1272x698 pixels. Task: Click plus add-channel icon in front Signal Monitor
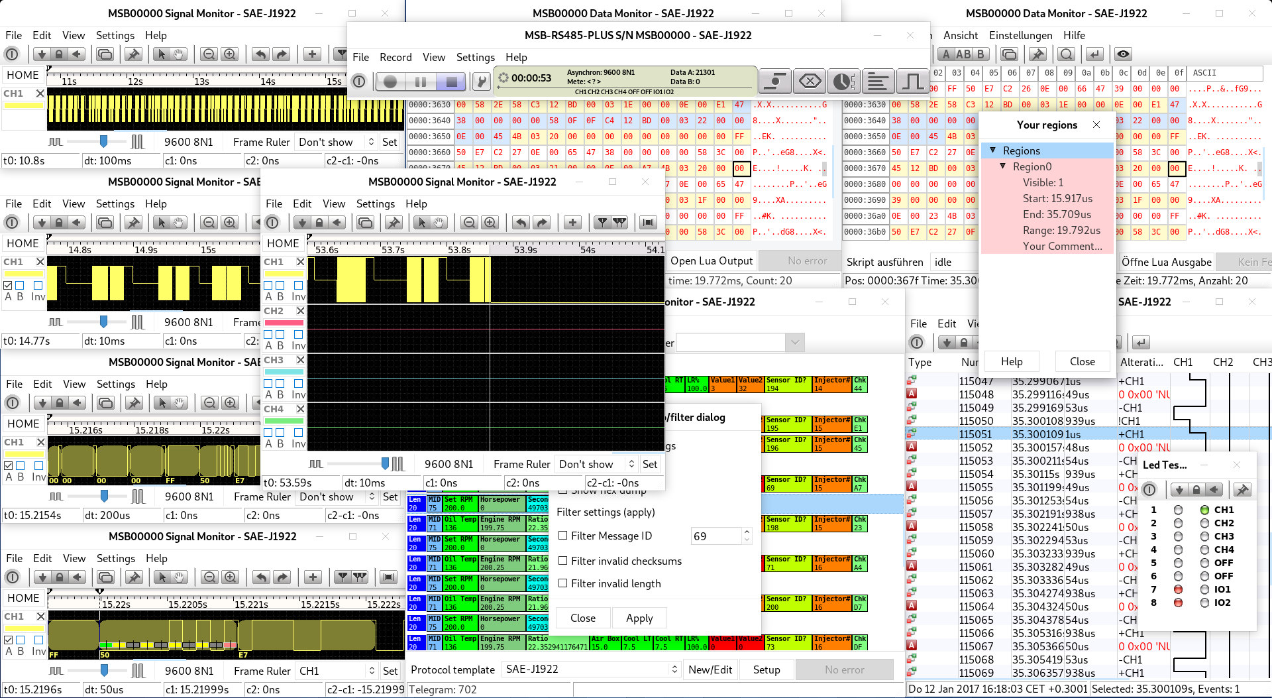572,223
